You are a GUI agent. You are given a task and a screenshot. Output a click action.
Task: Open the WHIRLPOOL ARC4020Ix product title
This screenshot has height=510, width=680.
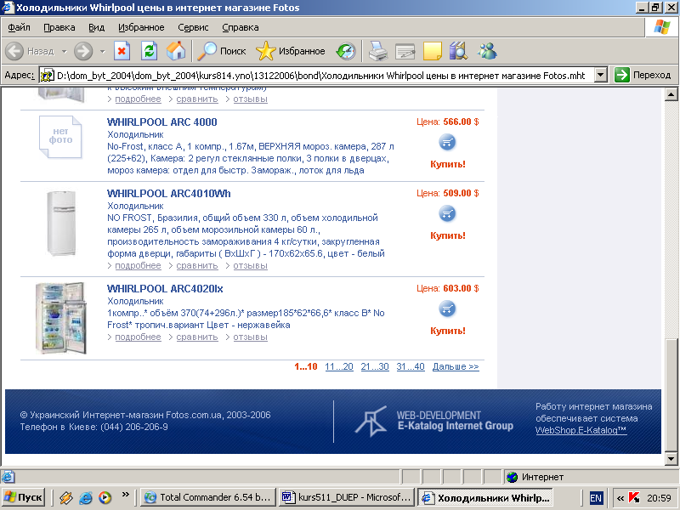[x=165, y=289]
